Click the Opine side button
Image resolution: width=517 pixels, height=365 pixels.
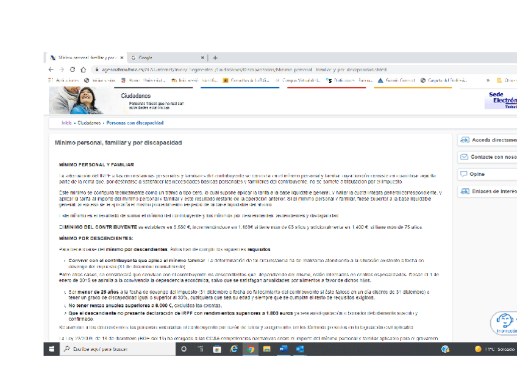(x=488, y=174)
